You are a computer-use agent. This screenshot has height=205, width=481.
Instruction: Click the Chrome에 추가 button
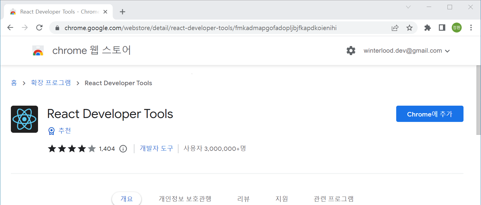tap(430, 114)
